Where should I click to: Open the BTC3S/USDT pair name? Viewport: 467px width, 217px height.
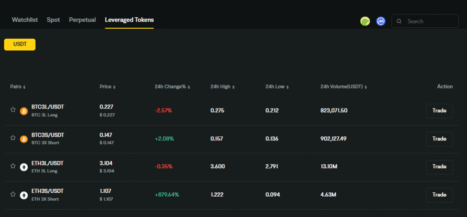[47, 135]
